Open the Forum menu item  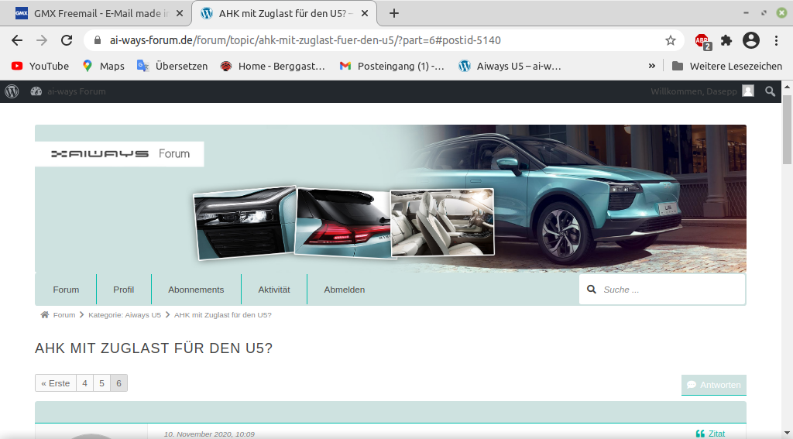click(x=67, y=290)
